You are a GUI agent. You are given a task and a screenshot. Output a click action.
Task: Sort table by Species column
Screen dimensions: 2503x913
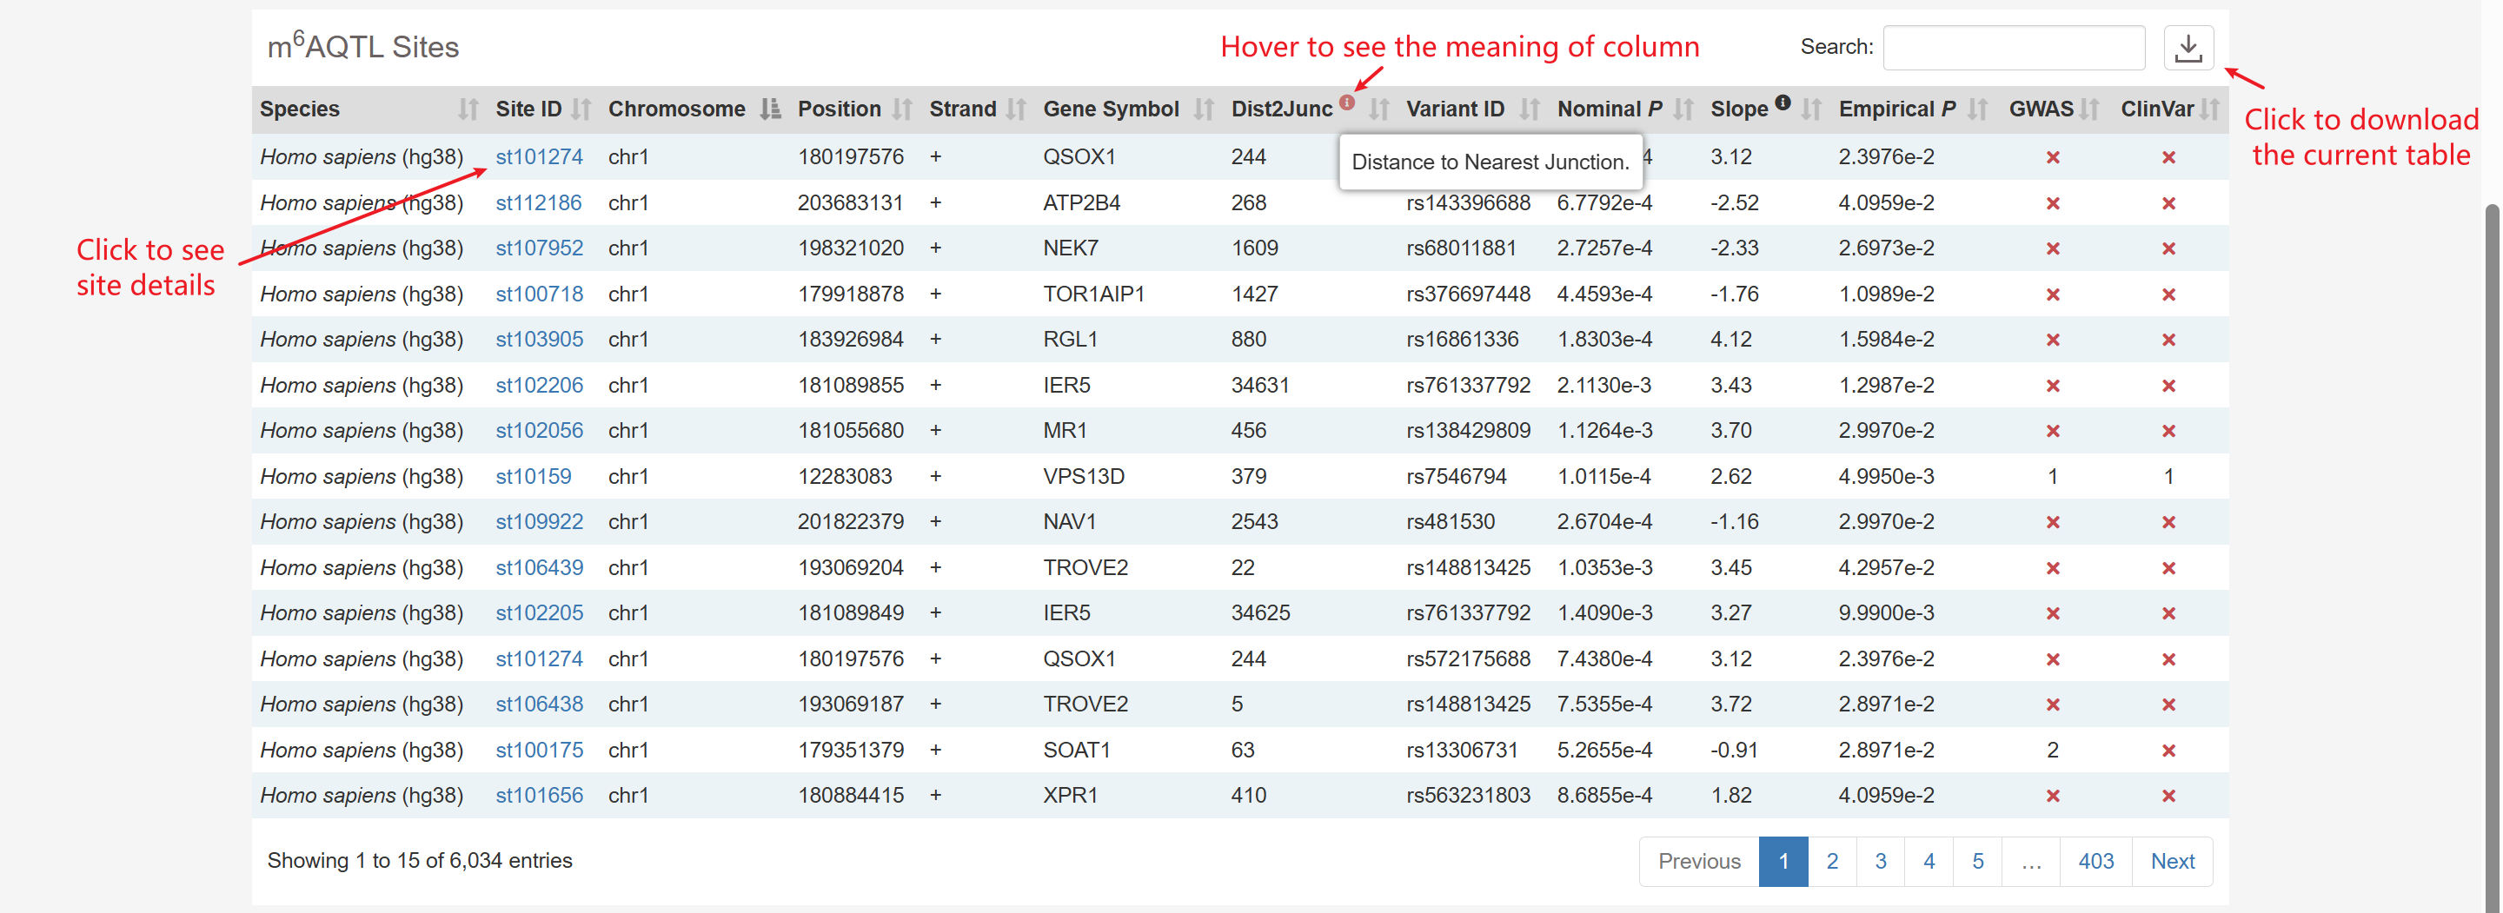[x=468, y=109]
